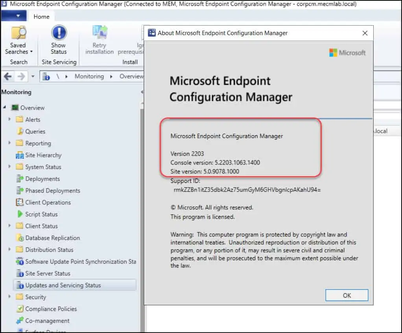
Task: Click the Search group label in ribbon
Action: click(x=19, y=62)
